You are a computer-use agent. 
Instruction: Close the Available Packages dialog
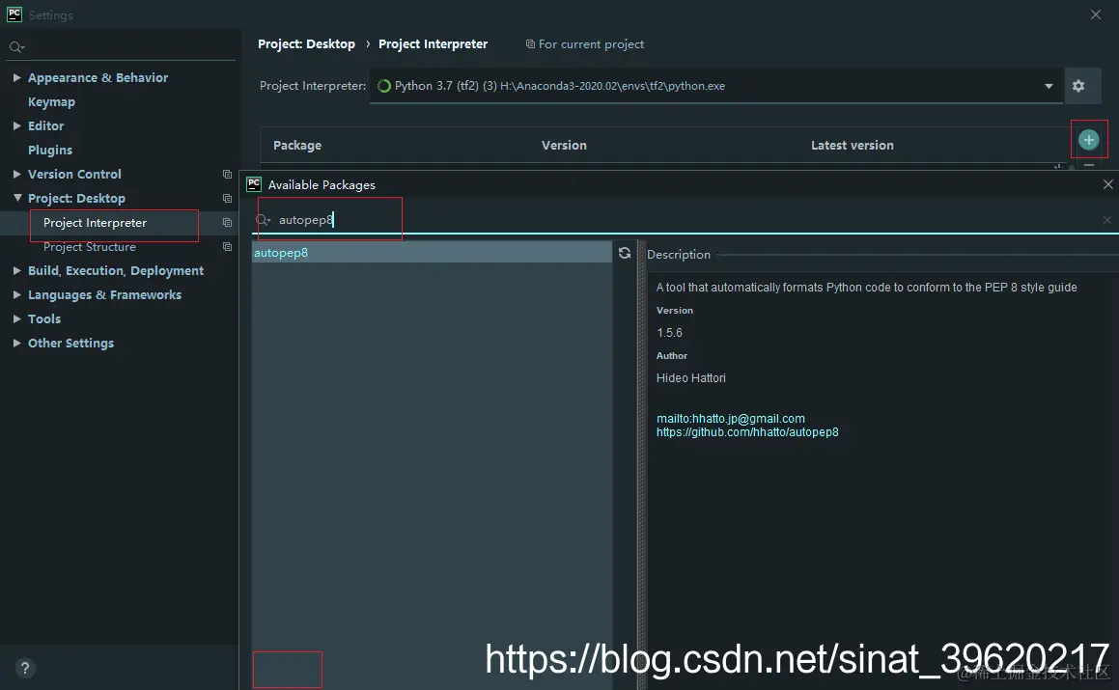pos(1107,184)
